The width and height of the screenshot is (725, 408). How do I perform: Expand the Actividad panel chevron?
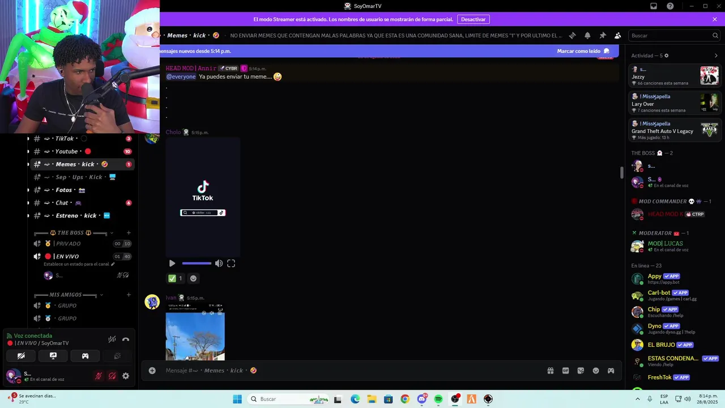pos(716,56)
